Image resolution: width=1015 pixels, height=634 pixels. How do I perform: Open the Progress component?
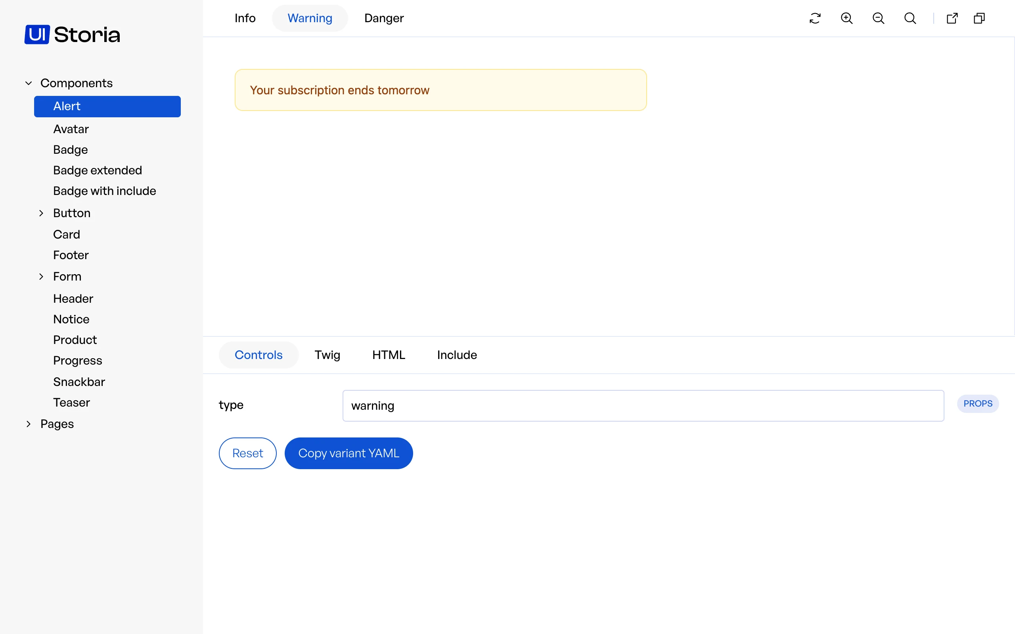pyautogui.click(x=77, y=361)
